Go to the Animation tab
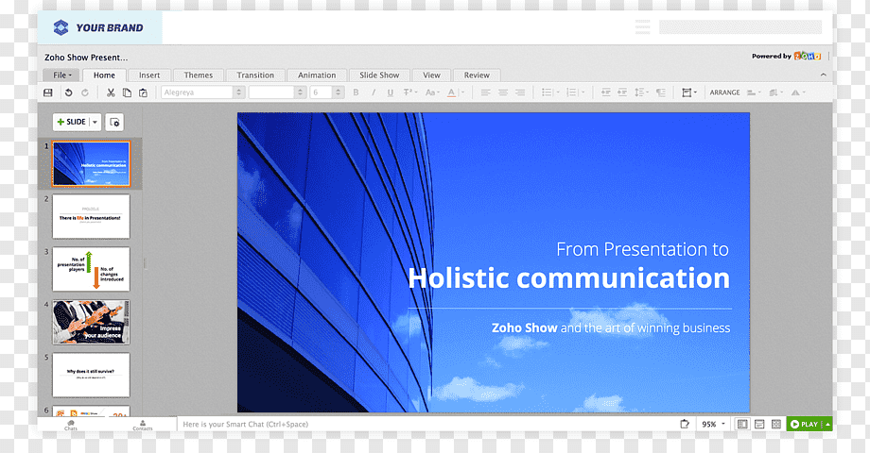The width and height of the screenshot is (870, 453). (317, 75)
